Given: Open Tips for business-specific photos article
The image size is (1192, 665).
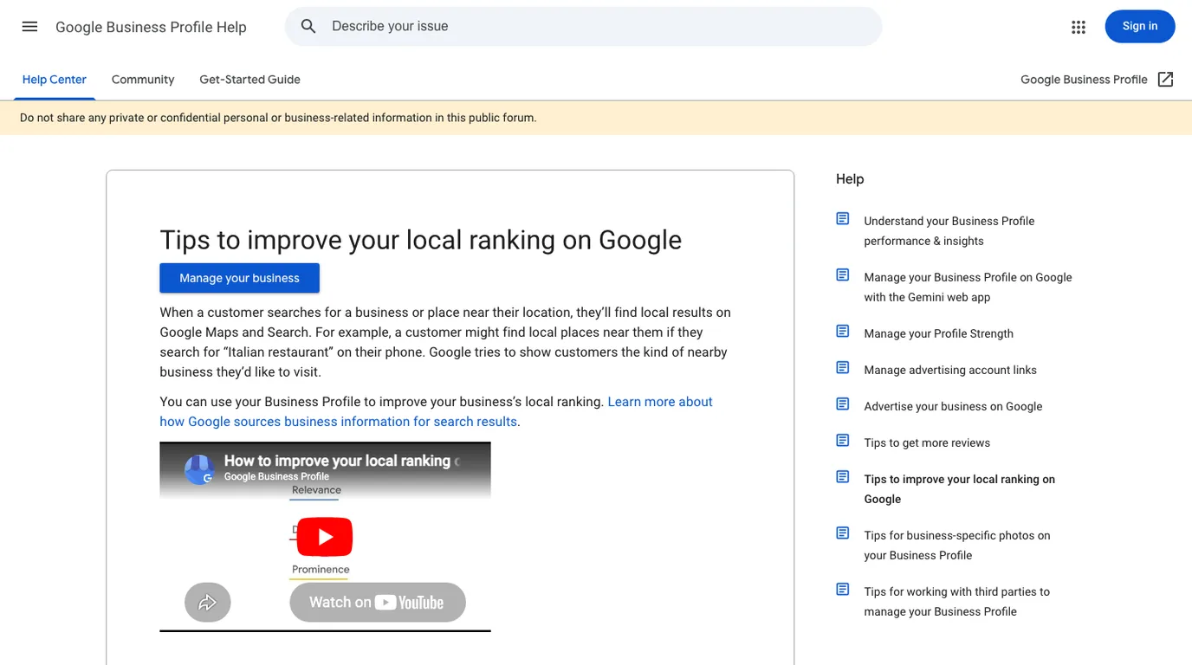Looking at the screenshot, I should click(957, 546).
